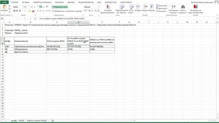Switch to the ДАННЫЕ tab
This screenshot has width=219, height=123.
71,2
